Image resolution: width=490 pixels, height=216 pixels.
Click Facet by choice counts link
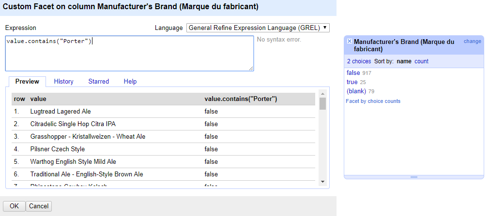(x=373, y=101)
